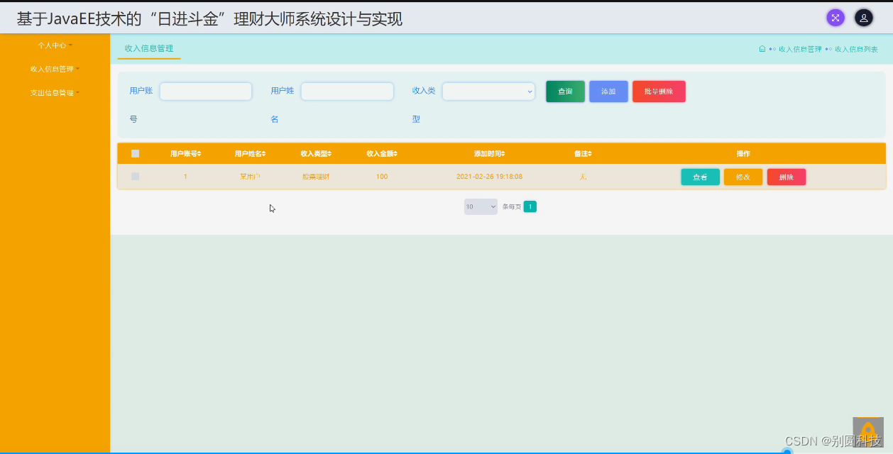
Task: Open the page-size dropdown showing 10
Action: click(481, 206)
